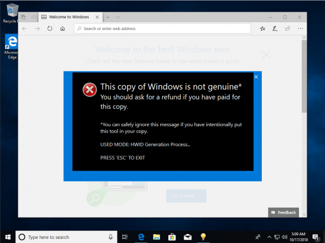The height and width of the screenshot is (243, 325).
Task: Close the Welcome to Windows tab
Action: tap(97, 17)
